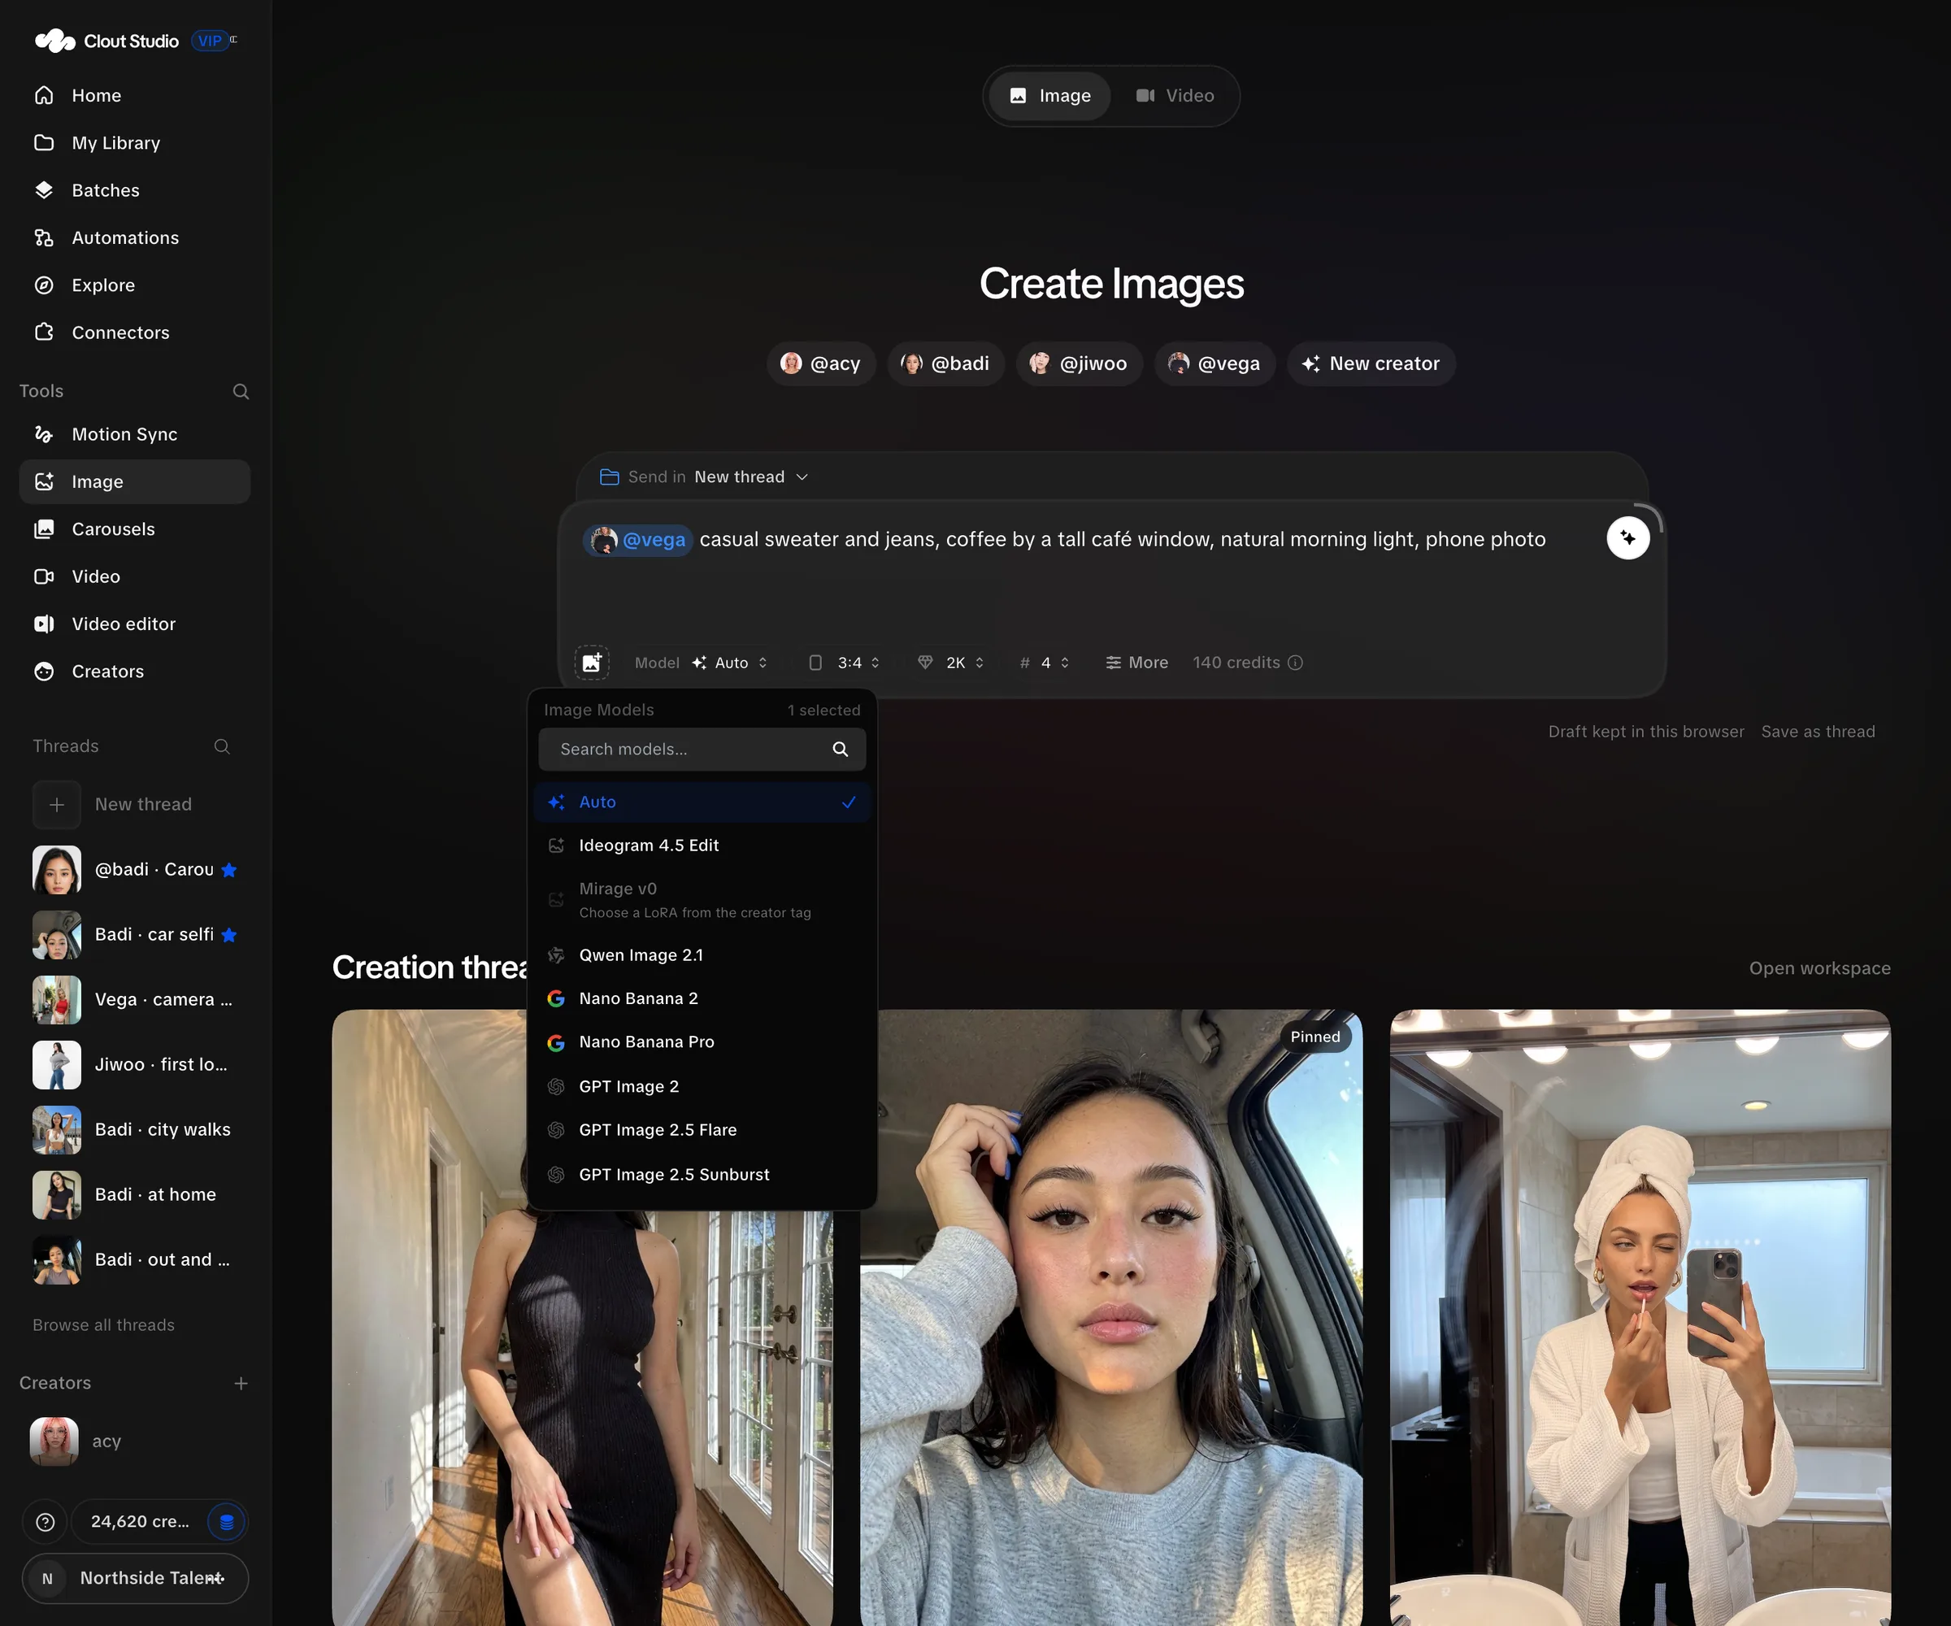This screenshot has height=1626, width=1951.
Task: Start a New thread in the sidebar
Action: pos(135,805)
